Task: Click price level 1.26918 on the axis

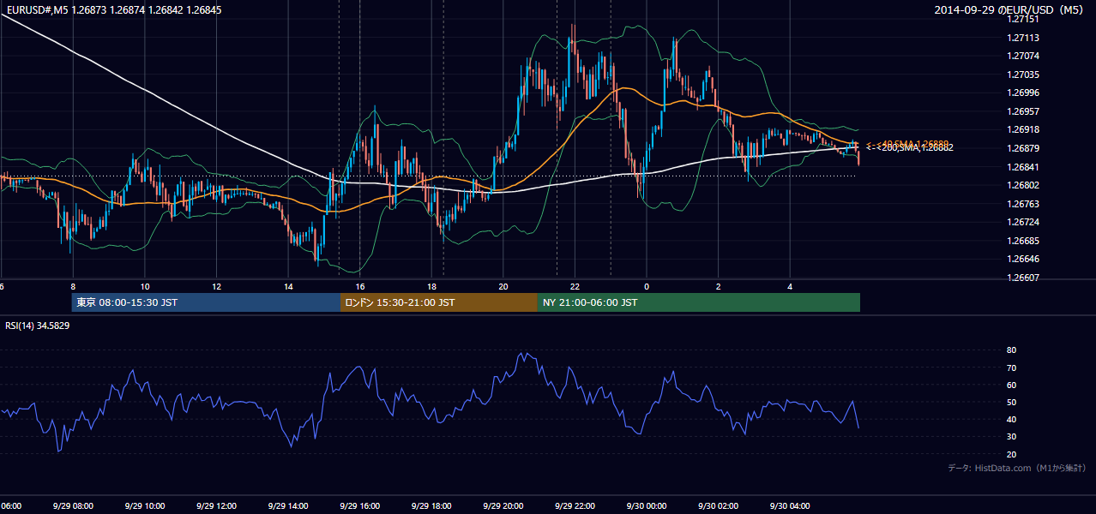Action: (x=1023, y=130)
